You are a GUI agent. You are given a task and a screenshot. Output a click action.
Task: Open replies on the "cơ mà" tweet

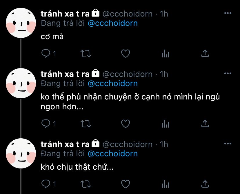tap(46, 54)
